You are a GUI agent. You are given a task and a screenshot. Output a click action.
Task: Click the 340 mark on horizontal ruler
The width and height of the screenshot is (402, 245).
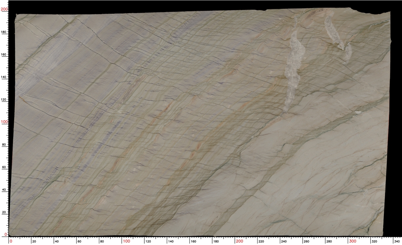[397, 241]
